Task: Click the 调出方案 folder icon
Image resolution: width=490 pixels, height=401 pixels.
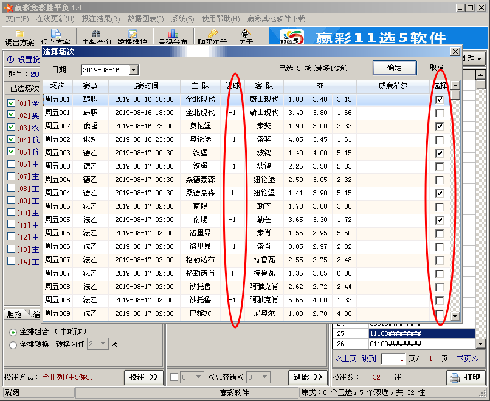Action: (x=19, y=33)
